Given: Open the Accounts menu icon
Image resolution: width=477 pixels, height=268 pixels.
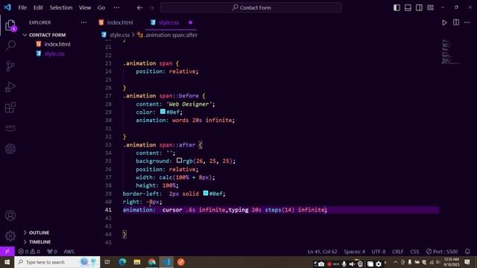Looking at the screenshot, I should (10, 215).
